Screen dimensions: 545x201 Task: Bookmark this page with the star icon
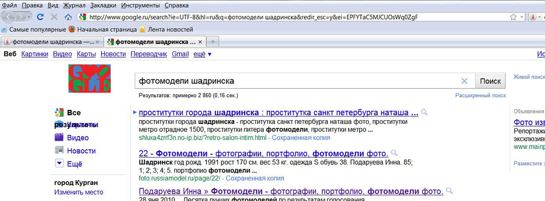point(513,17)
